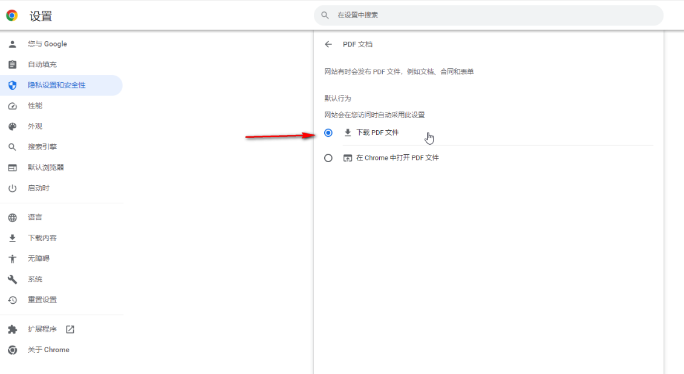Click the PDF 文档 heading text
Image resolution: width=684 pixels, height=374 pixels.
pos(357,44)
